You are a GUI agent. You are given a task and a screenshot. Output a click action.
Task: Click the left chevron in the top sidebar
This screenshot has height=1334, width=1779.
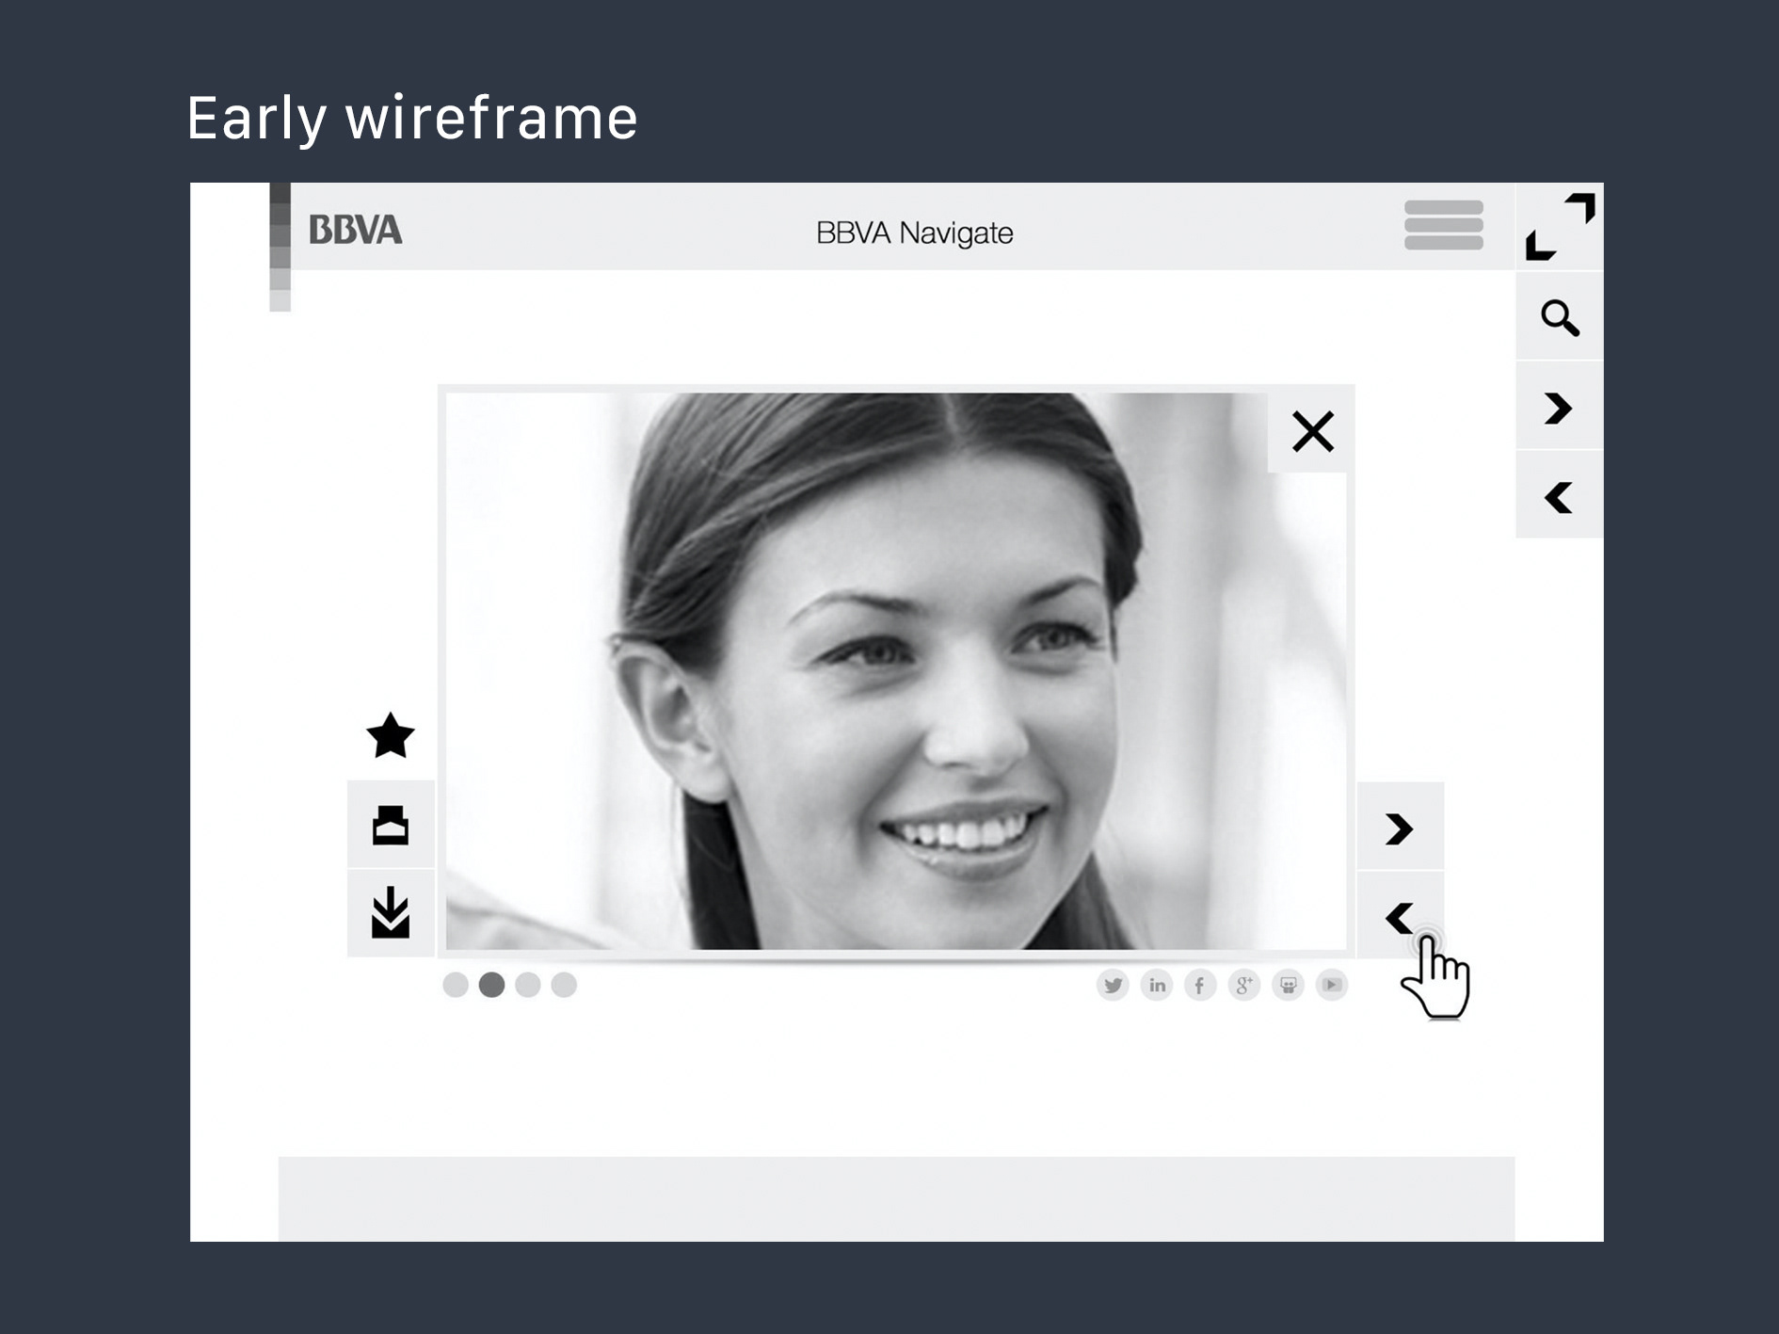coord(1560,497)
